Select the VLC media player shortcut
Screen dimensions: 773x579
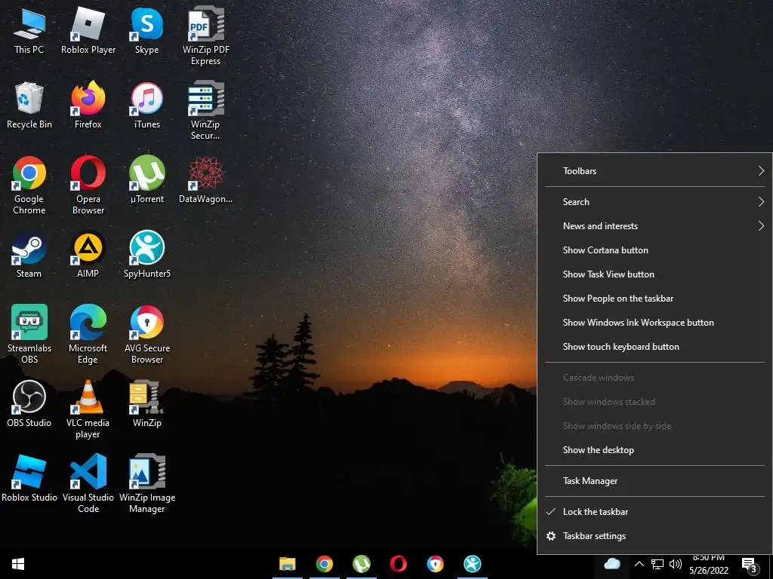coord(88,409)
